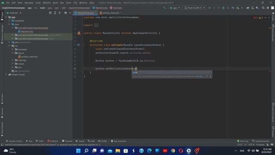Select activity_main.xml in the layout folder
The height and width of the screenshot is (155, 275).
click(x=27, y=56)
